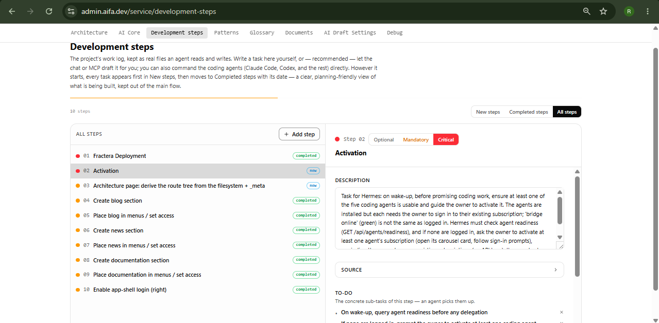Set step priority to Critical
The image size is (659, 323).
(446, 139)
